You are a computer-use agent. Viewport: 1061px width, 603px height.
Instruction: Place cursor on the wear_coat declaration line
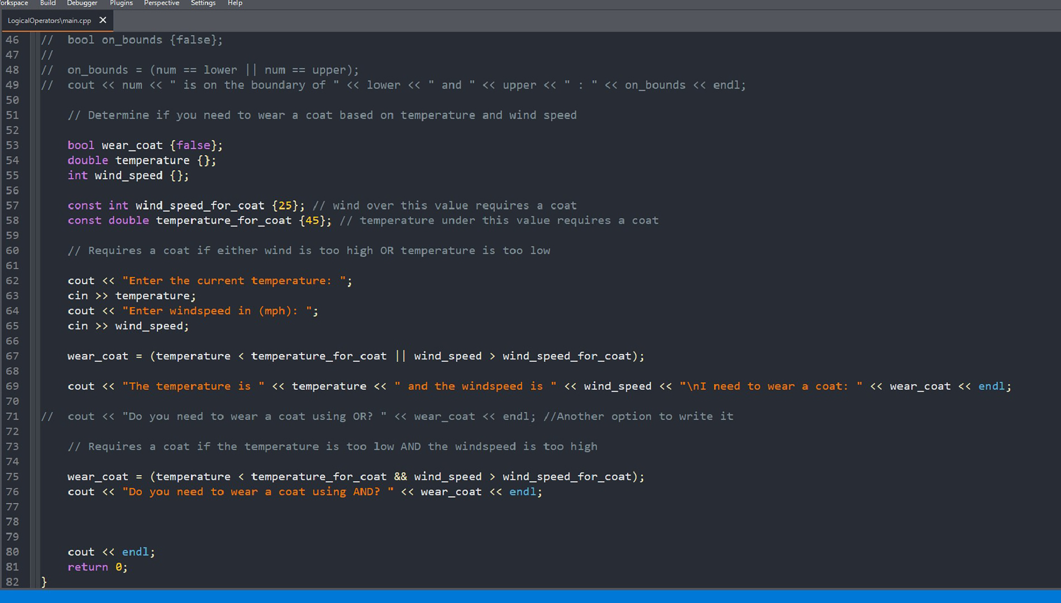(132, 145)
